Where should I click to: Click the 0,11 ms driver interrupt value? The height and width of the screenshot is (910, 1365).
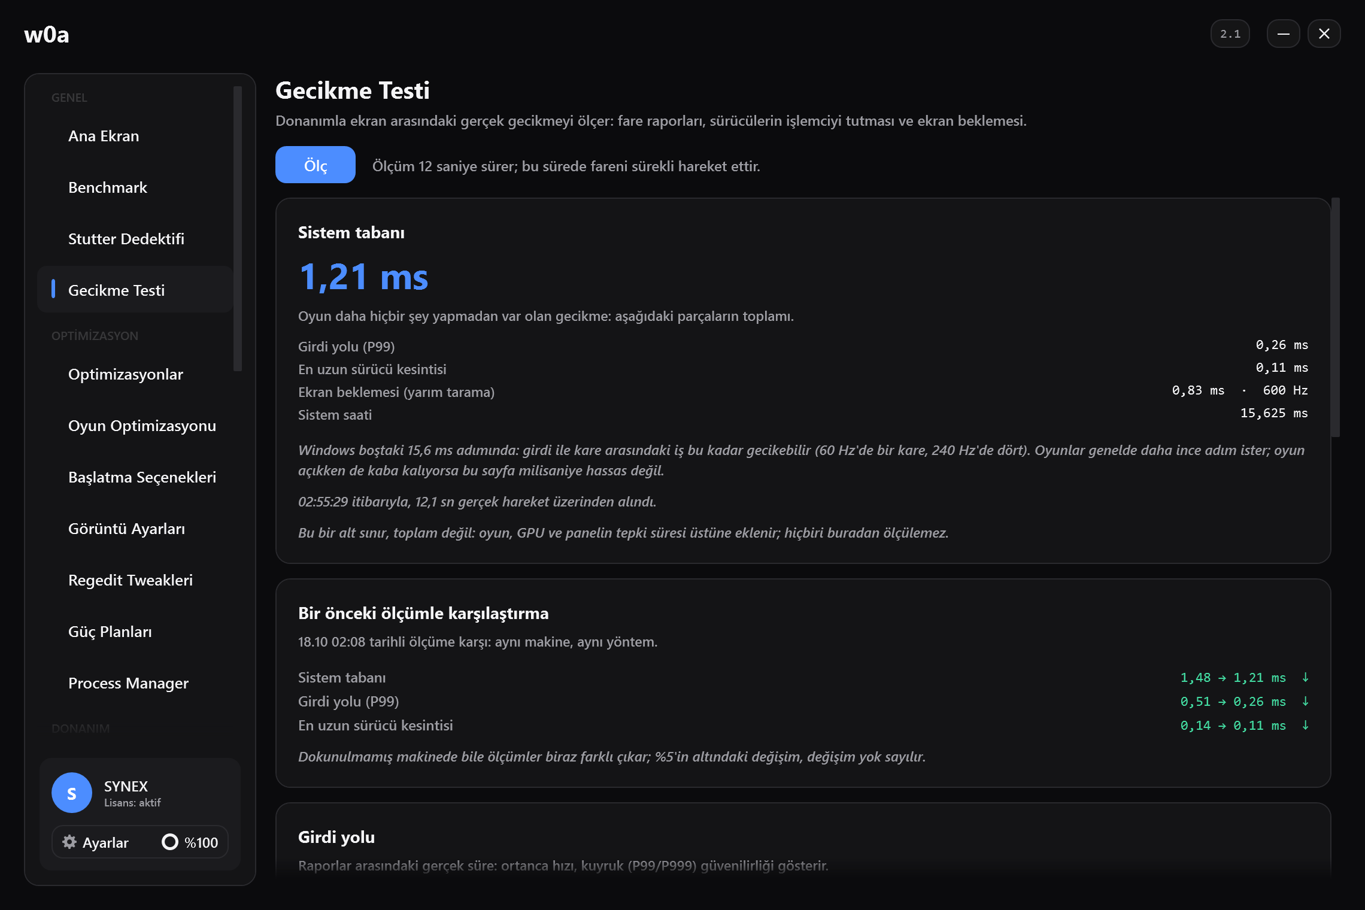[1282, 368]
